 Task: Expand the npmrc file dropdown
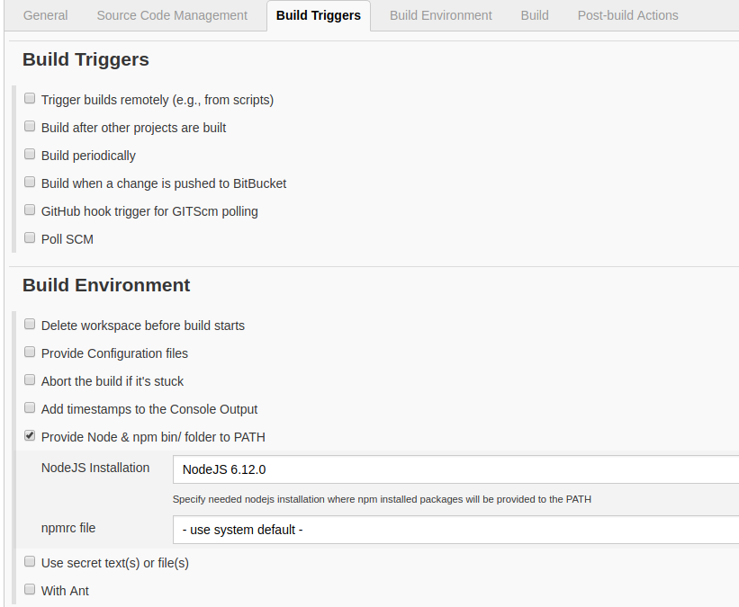click(x=455, y=530)
